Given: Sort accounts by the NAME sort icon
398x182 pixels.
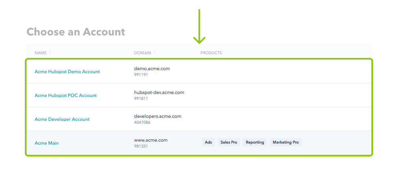Looking at the screenshot, I should [50, 53].
